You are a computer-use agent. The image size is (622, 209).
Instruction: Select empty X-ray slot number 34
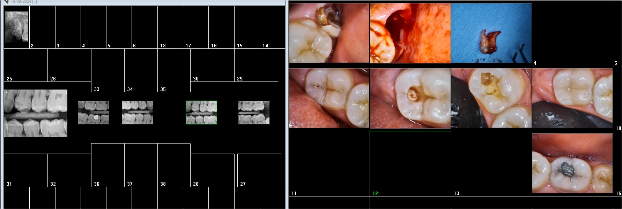pyautogui.click(x=141, y=70)
